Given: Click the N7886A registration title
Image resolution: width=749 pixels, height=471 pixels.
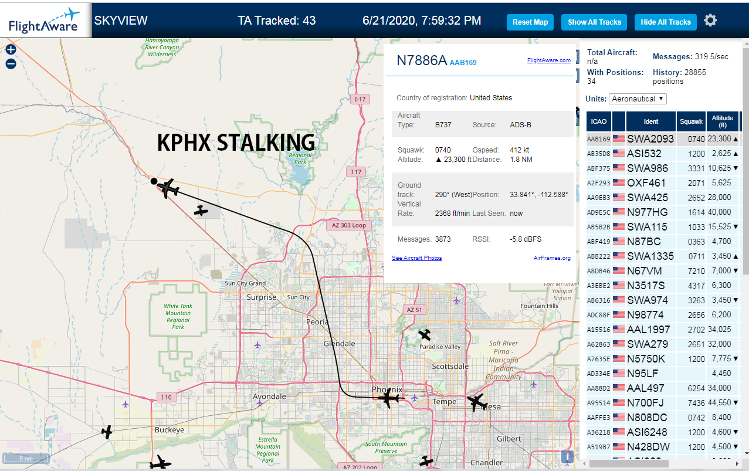Looking at the screenshot, I should pos(422,60).
